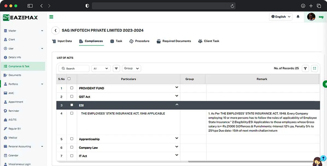The image size is (327, 166).
Task: Open Medical in the sidebar
Action: click(x=13, y=138)
